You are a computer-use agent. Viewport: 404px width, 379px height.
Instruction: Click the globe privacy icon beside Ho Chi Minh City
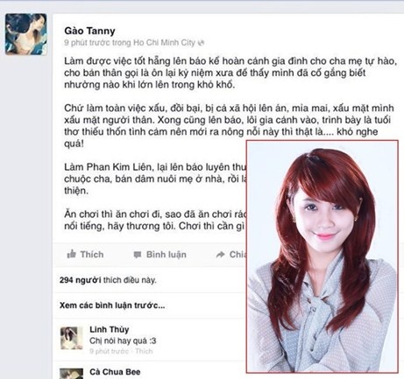pos(201,43)
